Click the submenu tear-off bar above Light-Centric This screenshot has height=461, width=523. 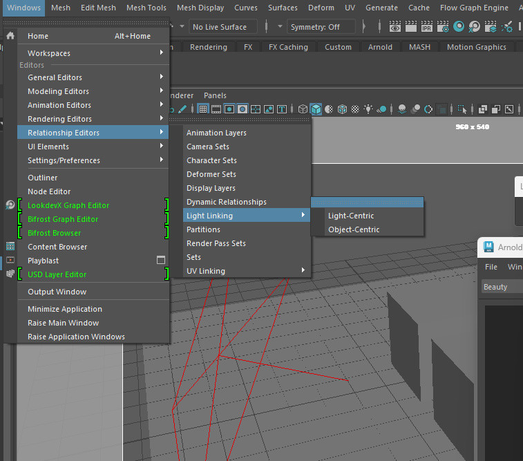tap(368, 202)
